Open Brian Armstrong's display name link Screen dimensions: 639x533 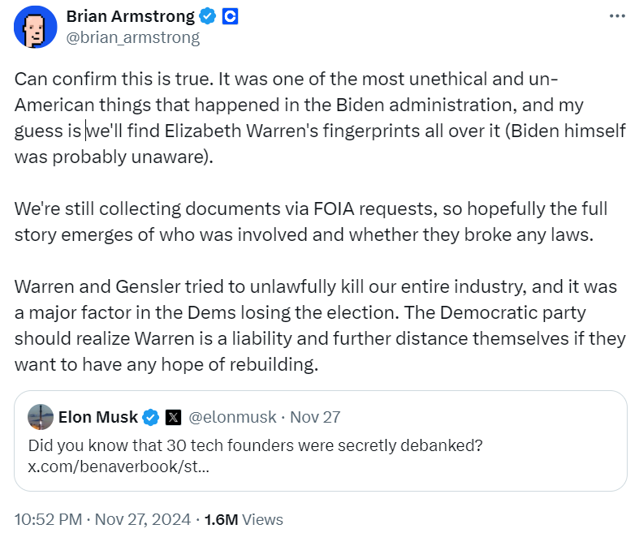tap(130, 17)
